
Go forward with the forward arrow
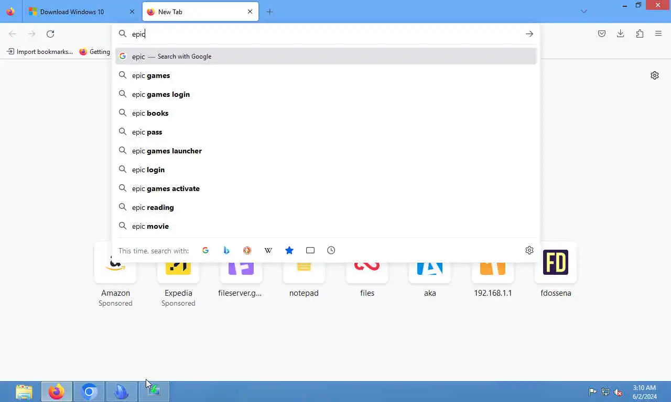click(x=31, y=34)
